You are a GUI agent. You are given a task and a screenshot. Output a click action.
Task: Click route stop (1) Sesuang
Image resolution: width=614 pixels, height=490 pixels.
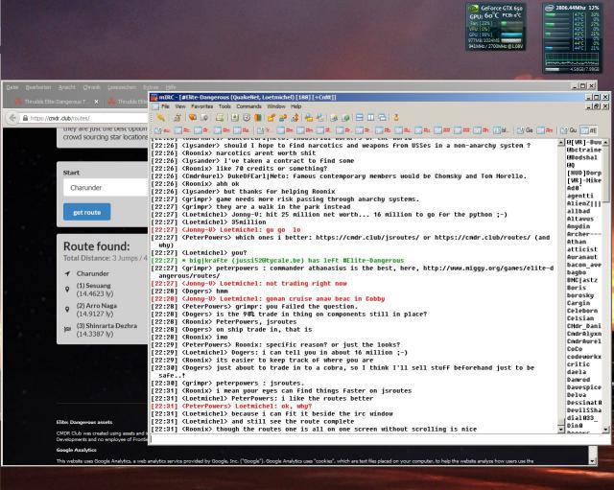pyautogui.click(x=94, y=286)
